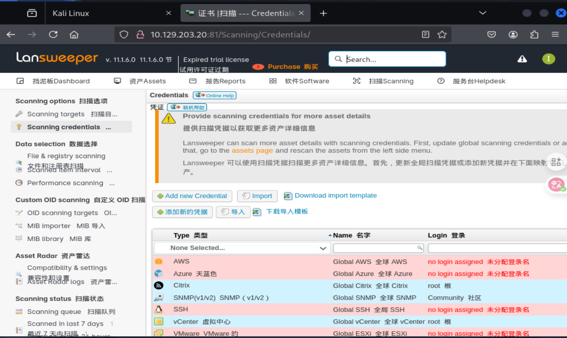Bookmark this page with star icon
567x338 pixels.
442,34
